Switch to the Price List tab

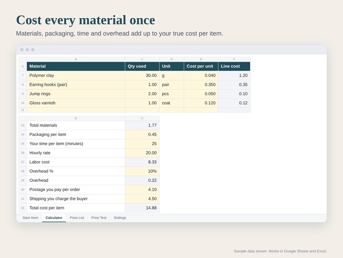click(x=77, y=218)
